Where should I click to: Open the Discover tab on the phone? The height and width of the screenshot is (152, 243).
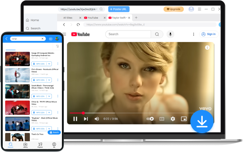[10, 145]
